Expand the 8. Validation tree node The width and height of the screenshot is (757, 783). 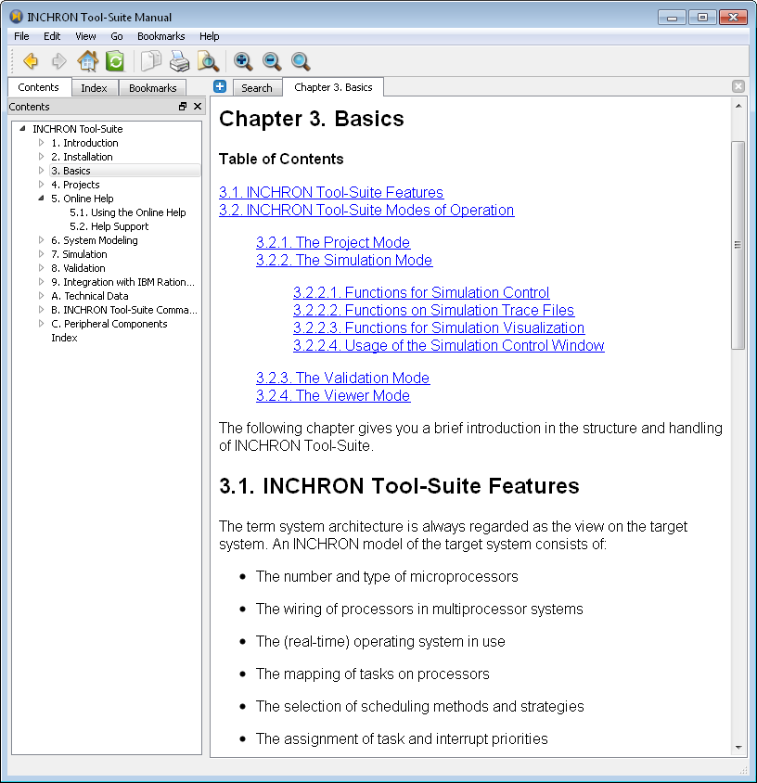(42, 268)
